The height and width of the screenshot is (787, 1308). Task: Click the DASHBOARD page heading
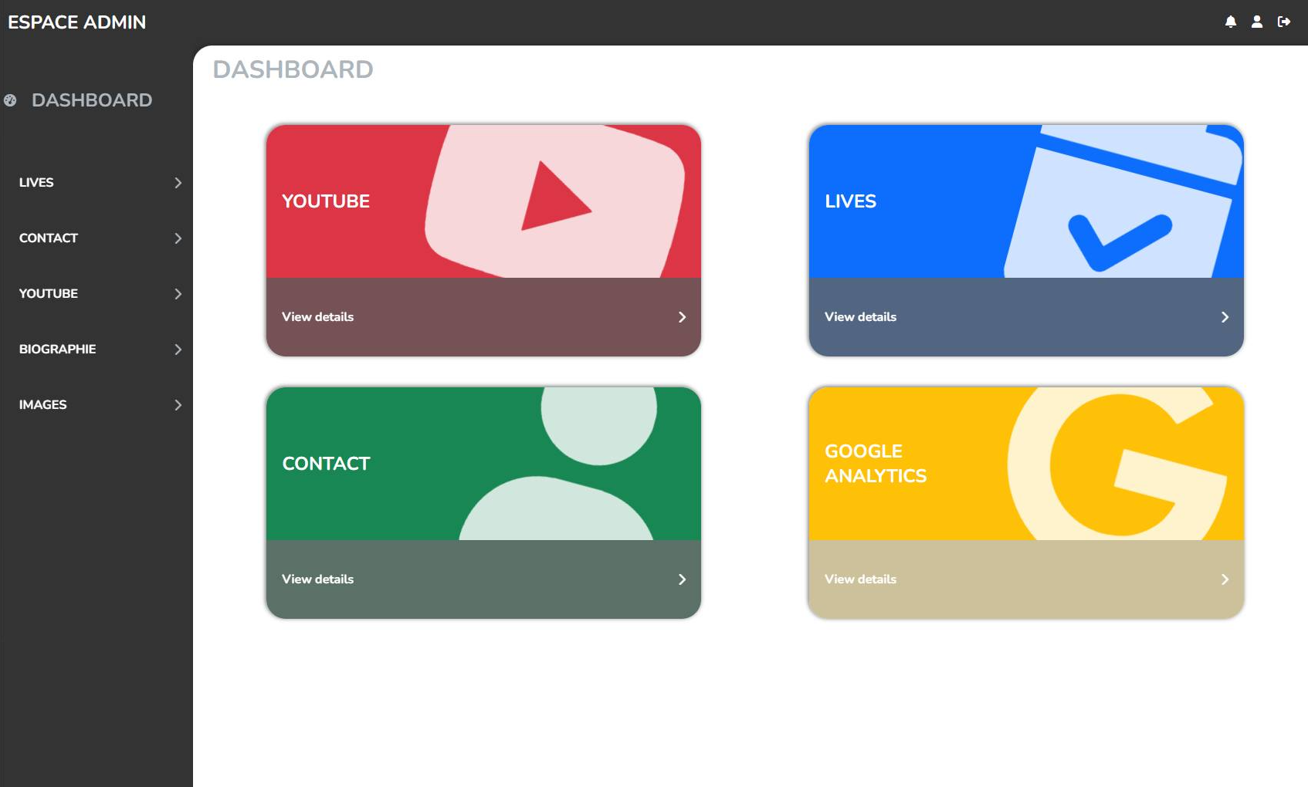tap(293, 69)
